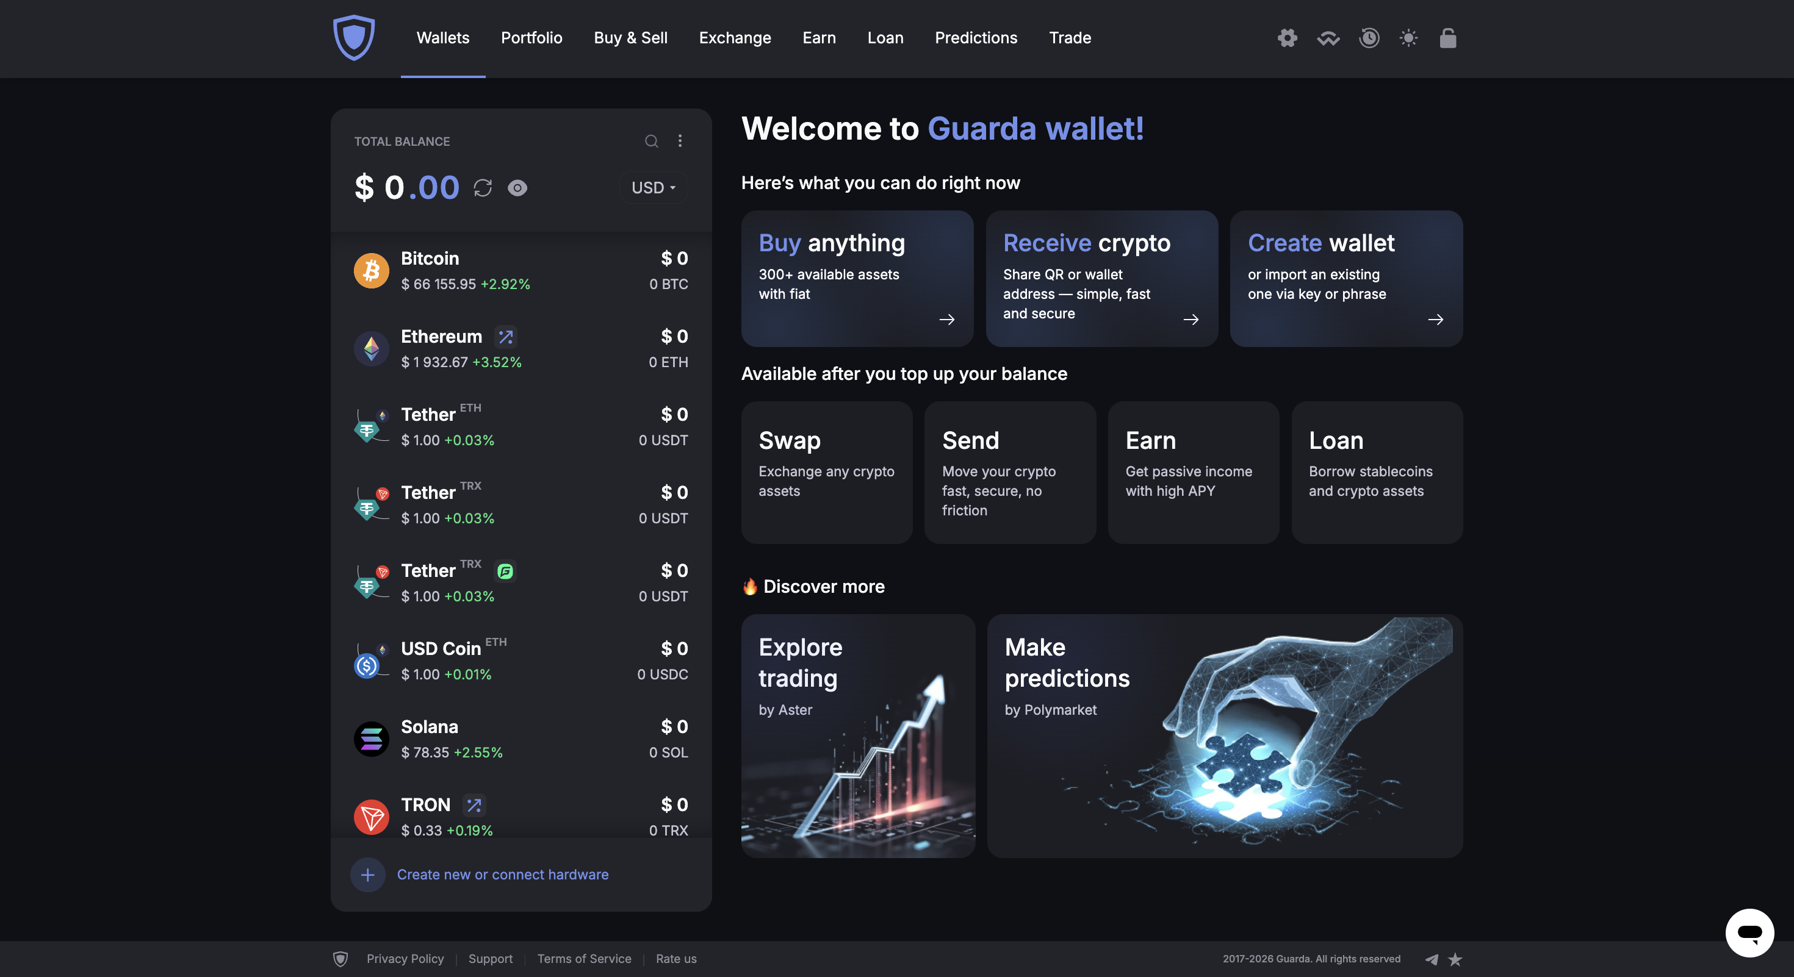This screenshot has height=977, width=1794.
Task: Open the Predictions tab
Action: click(976, 38)
